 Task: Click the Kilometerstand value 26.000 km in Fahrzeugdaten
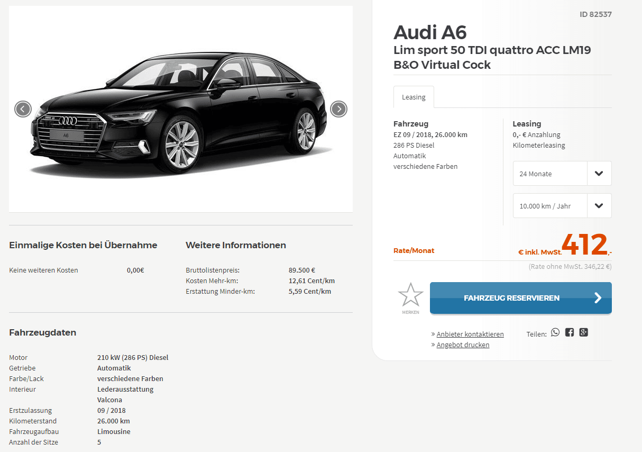(114, 421)
